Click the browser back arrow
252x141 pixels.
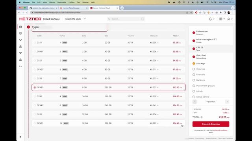19,13
